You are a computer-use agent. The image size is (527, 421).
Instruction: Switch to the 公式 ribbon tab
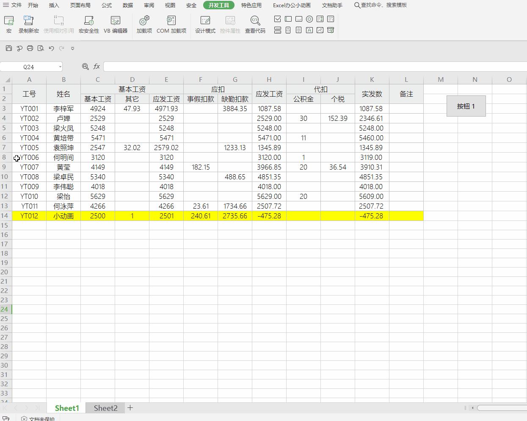pos(107,5)
